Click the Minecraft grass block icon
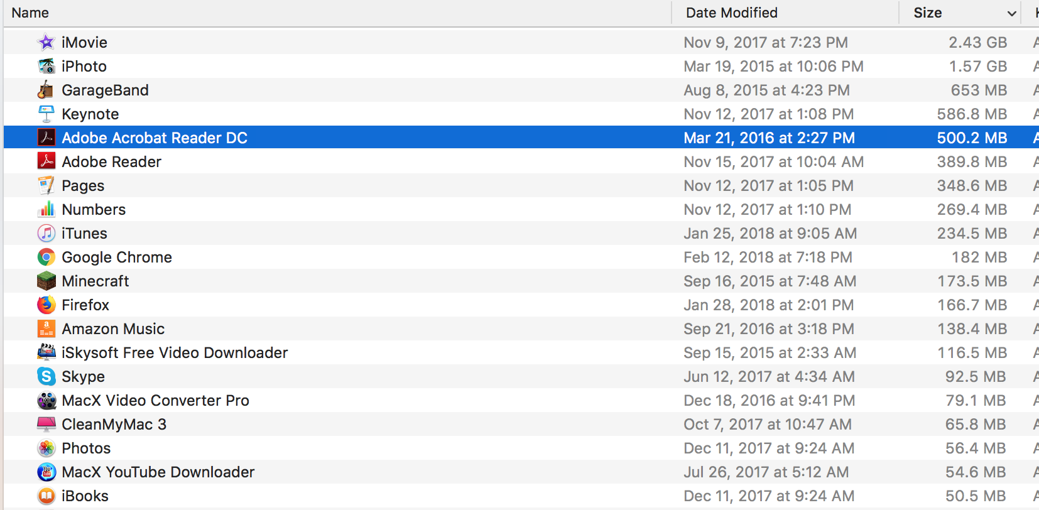Screen dimensions: 1039x510 (46, 281)
